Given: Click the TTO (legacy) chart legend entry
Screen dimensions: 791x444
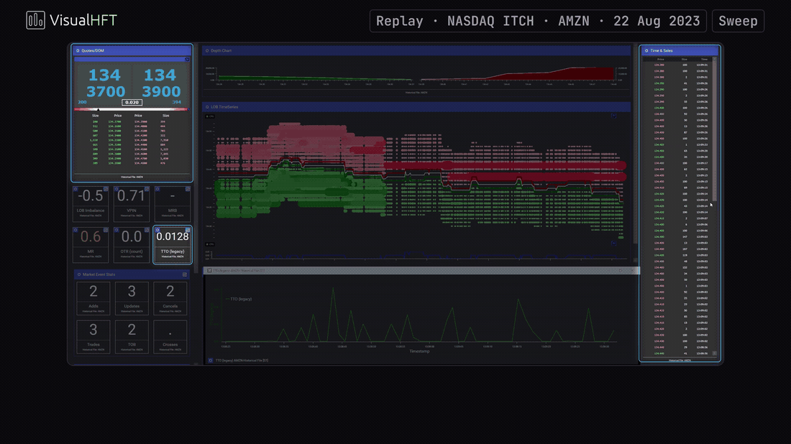Looking at the screenshot, I should (x=239, y=299).
